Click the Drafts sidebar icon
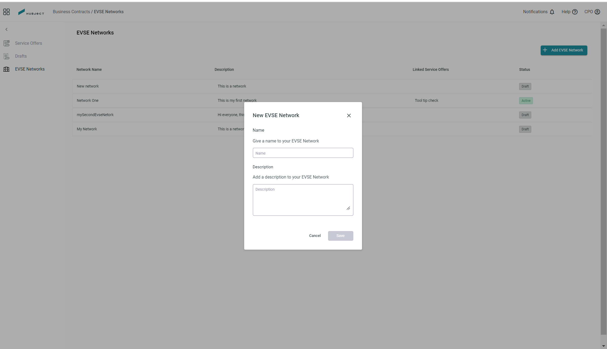The width and height of the screenshot is (607, 349). 6,56
